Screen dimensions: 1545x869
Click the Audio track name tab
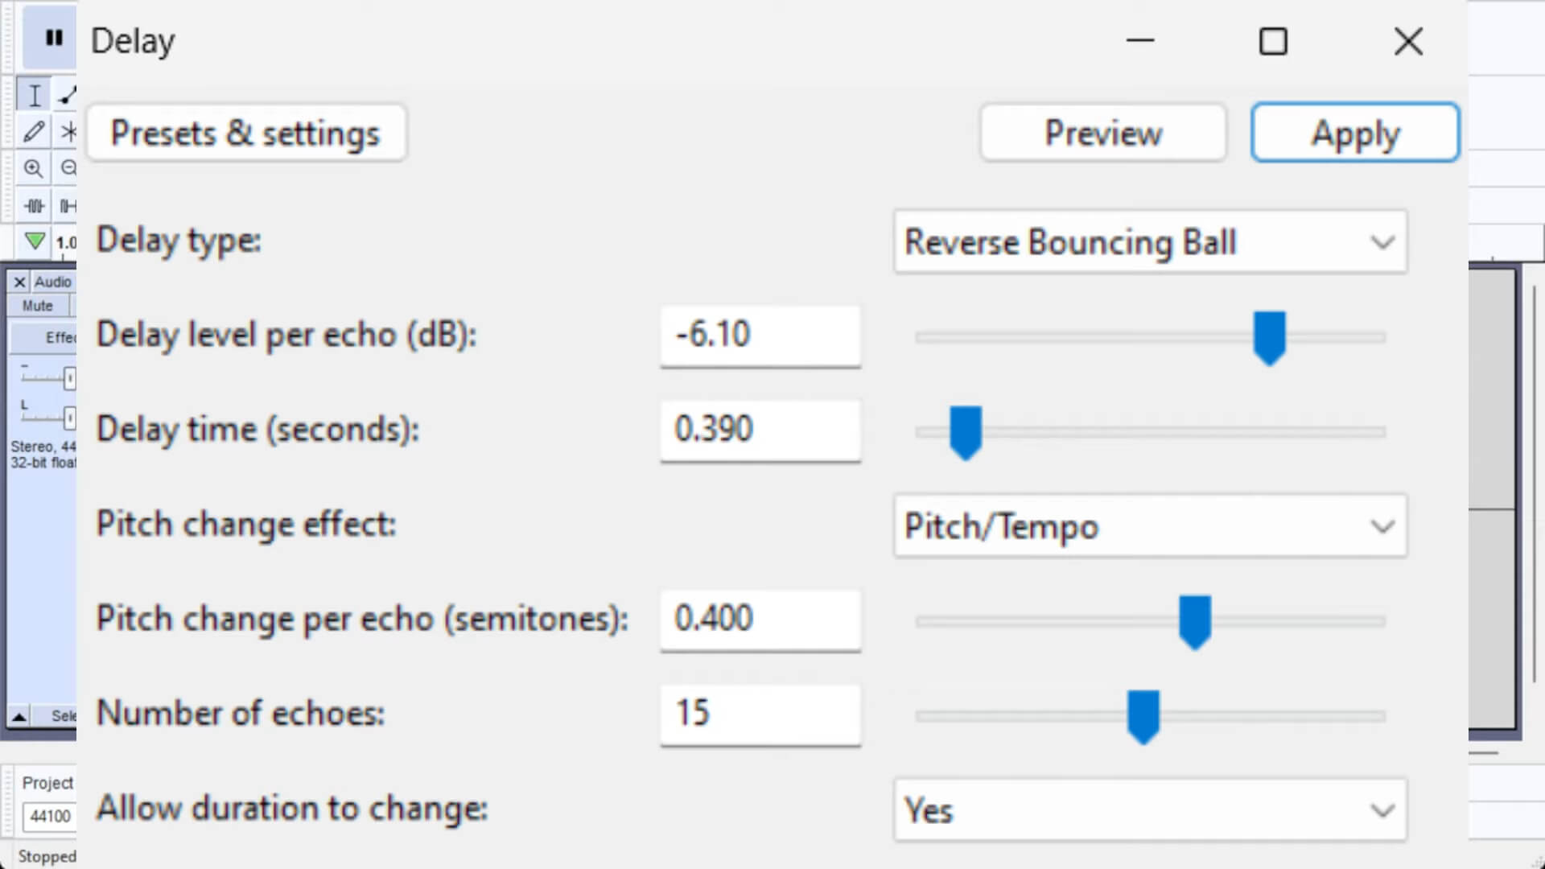point(53,282)
